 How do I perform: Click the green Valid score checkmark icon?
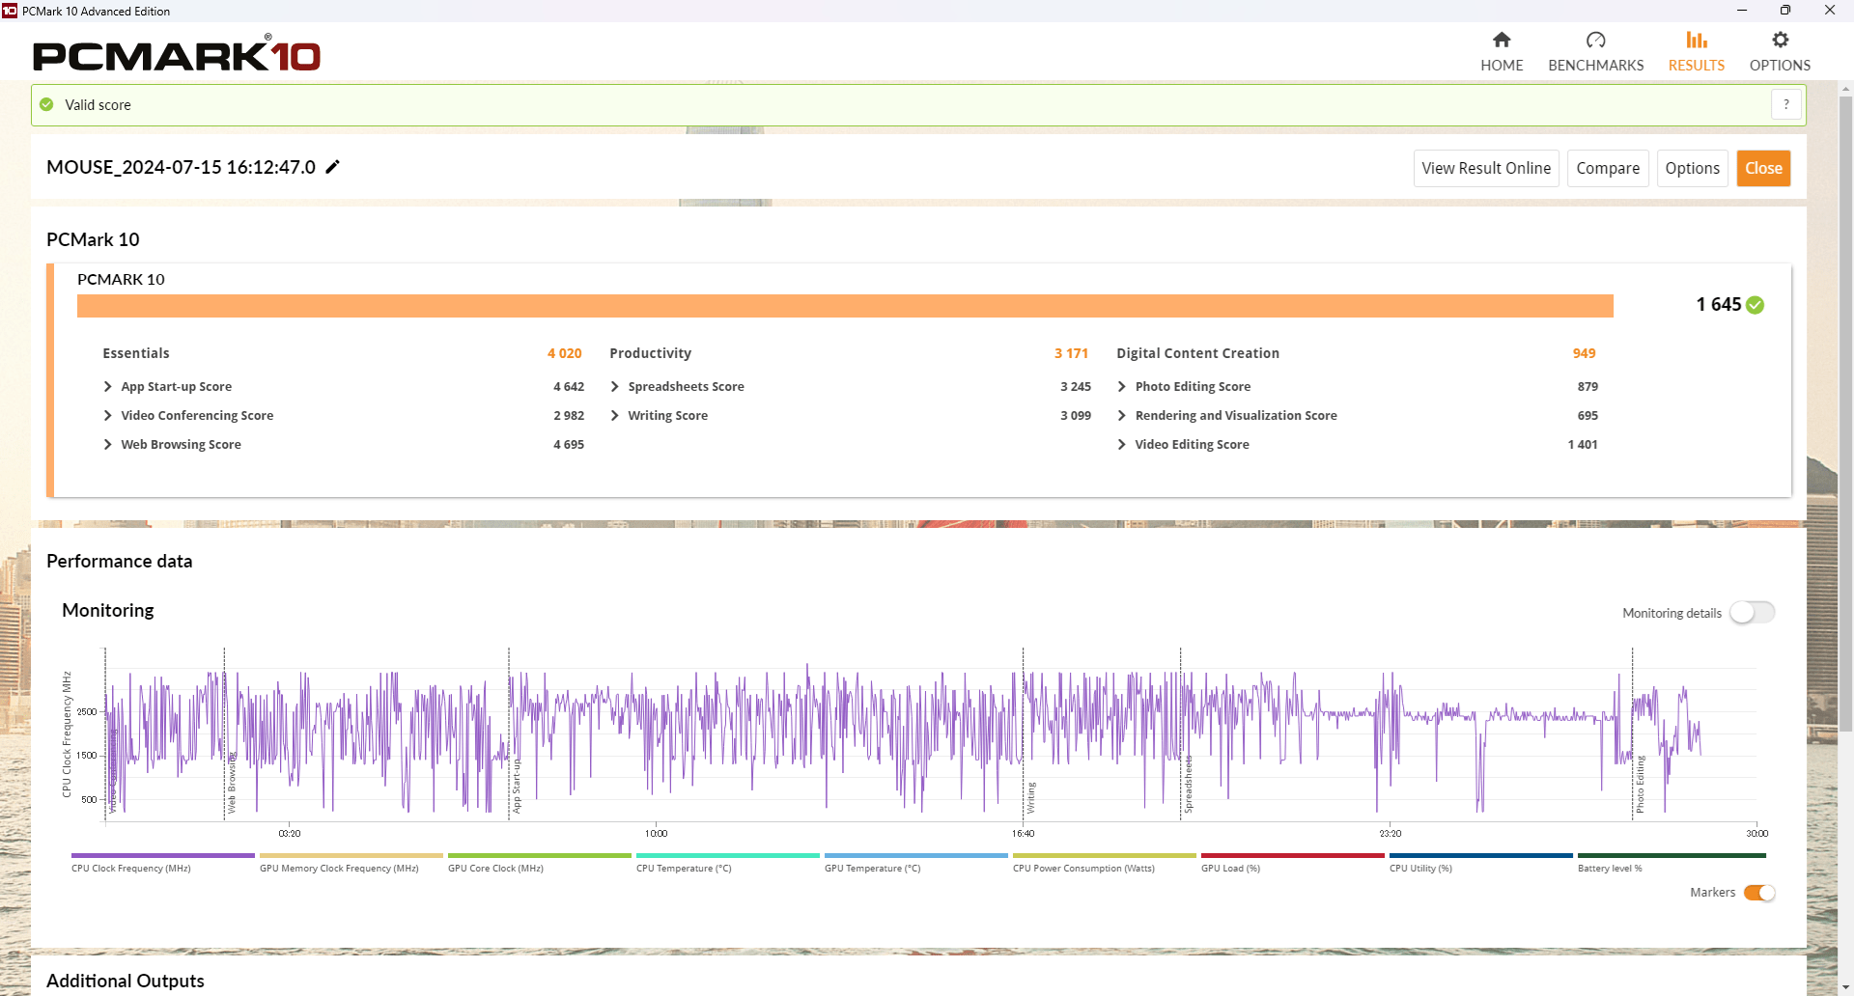tap(46, 104)
